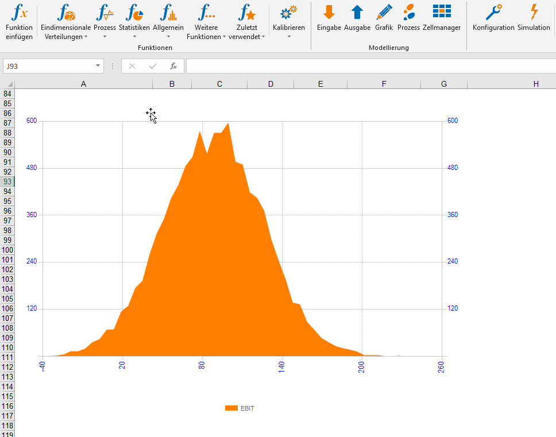Select row 84 header
Viewport: 556px width, 437px height.
click(7, 94)
